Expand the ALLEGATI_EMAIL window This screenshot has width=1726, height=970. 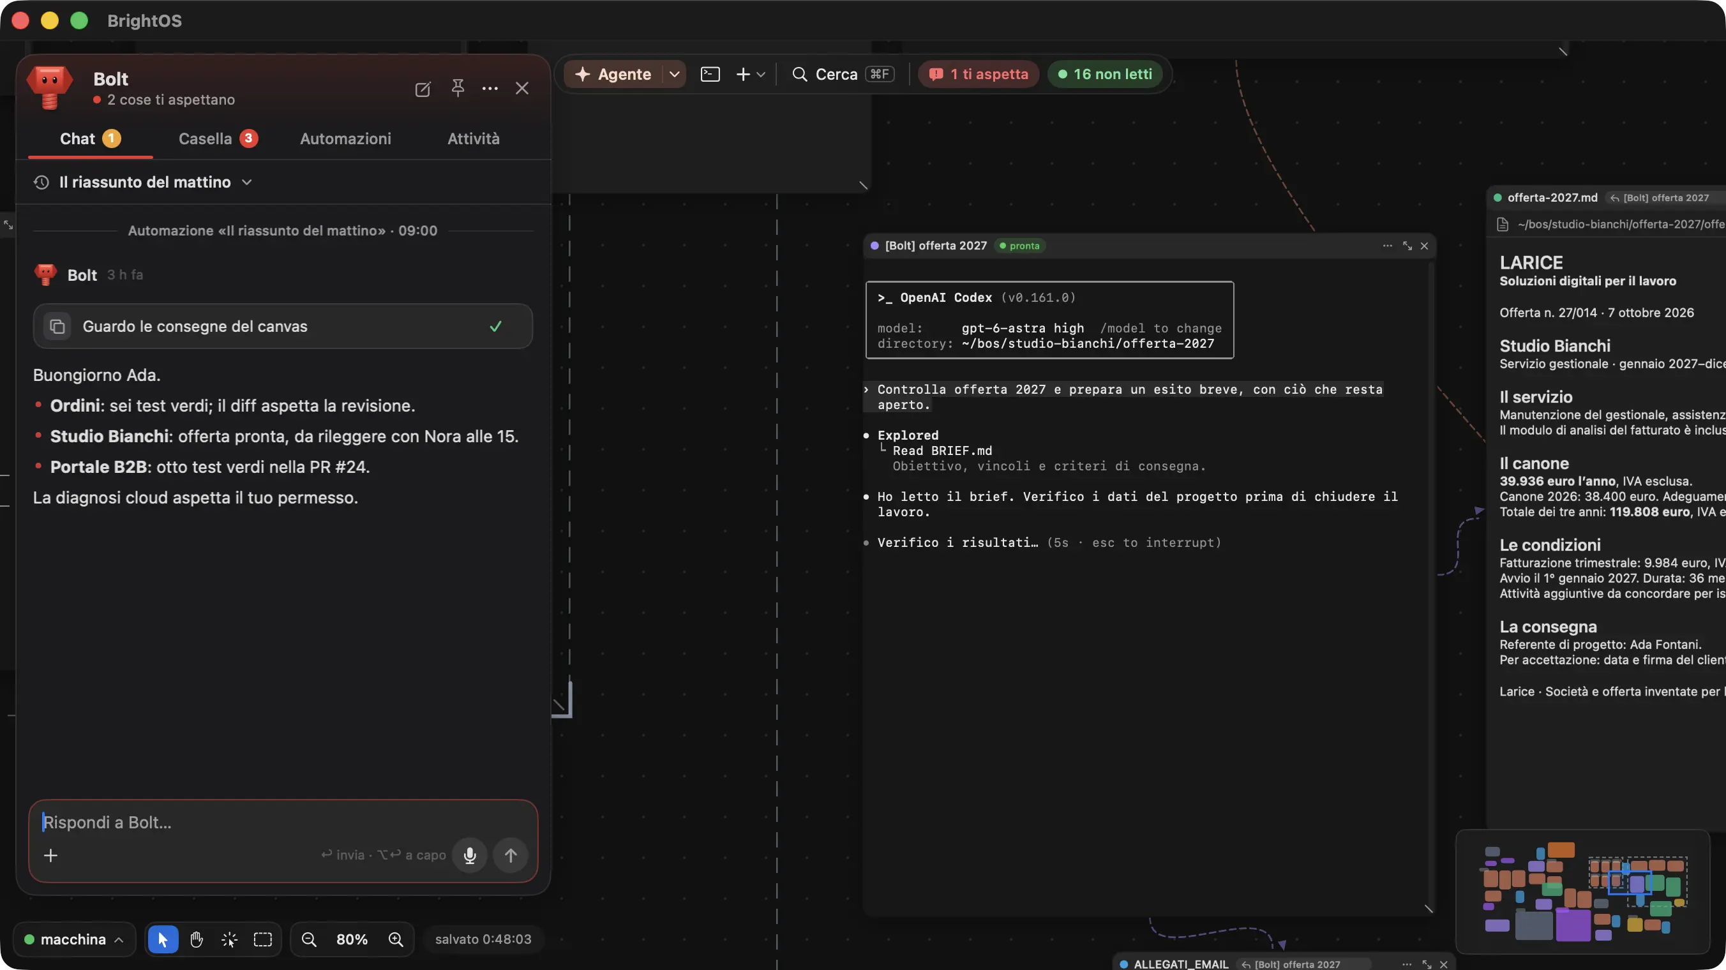point(1427,964)
